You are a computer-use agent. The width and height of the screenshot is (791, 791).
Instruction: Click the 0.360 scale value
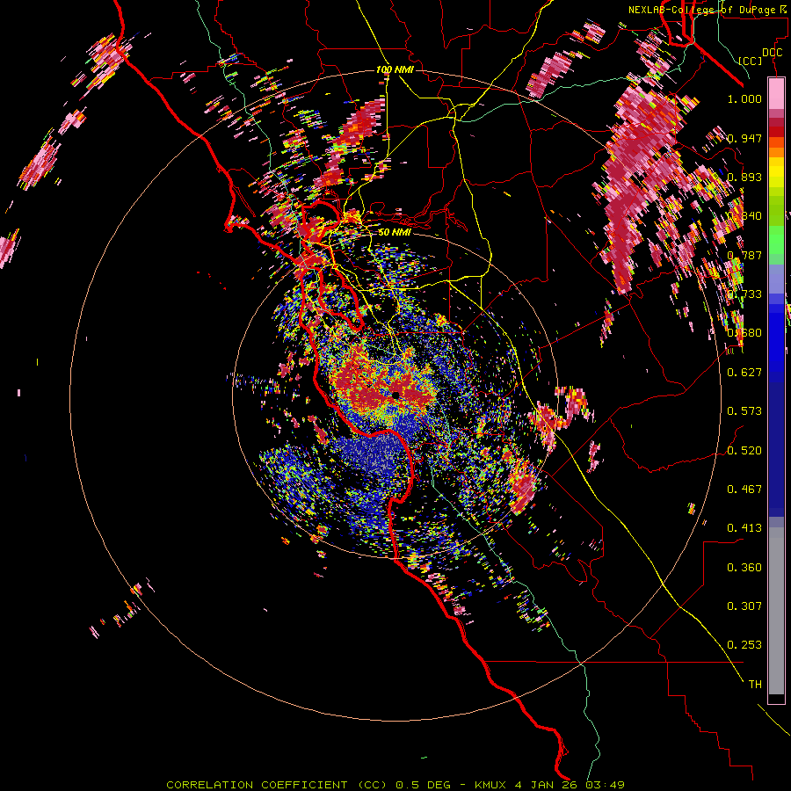744,567
